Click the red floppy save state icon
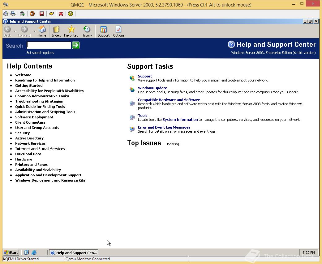The height and width of the screenshot is (264, 322). click(42, 14)
